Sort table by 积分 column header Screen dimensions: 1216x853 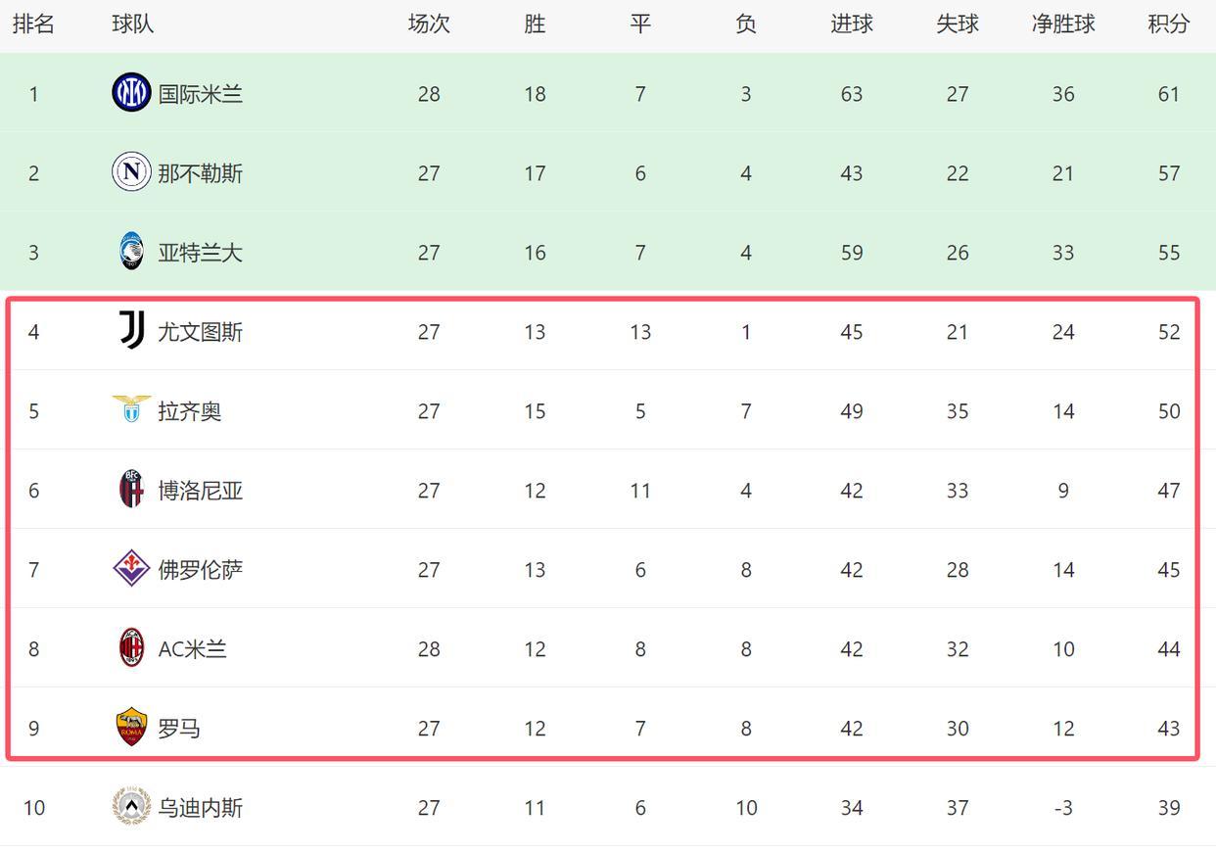click(1169, 24)
